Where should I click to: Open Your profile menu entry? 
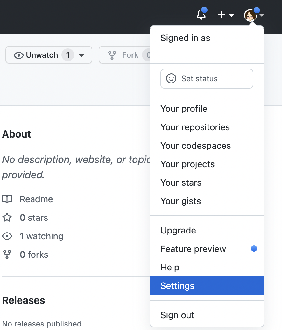(184, 109)
